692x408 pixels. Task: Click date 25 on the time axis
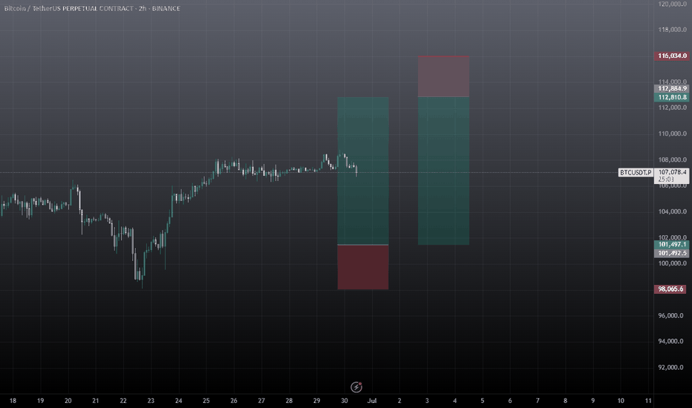tap(206, 401)
